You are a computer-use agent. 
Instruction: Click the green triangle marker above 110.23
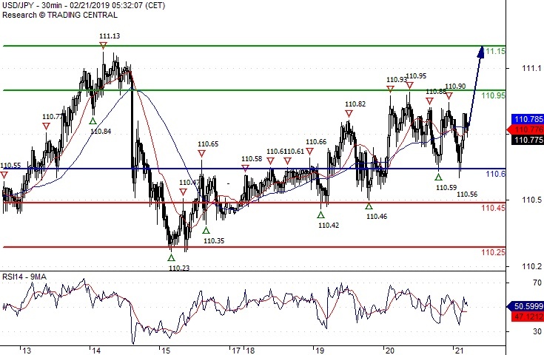coord(171,257)
